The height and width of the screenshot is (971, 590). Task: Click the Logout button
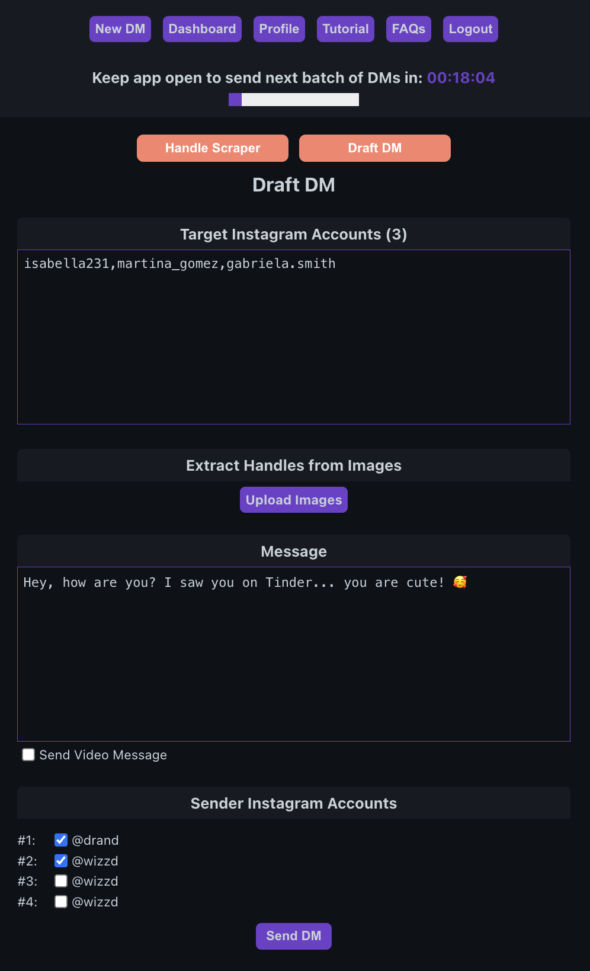470,29
